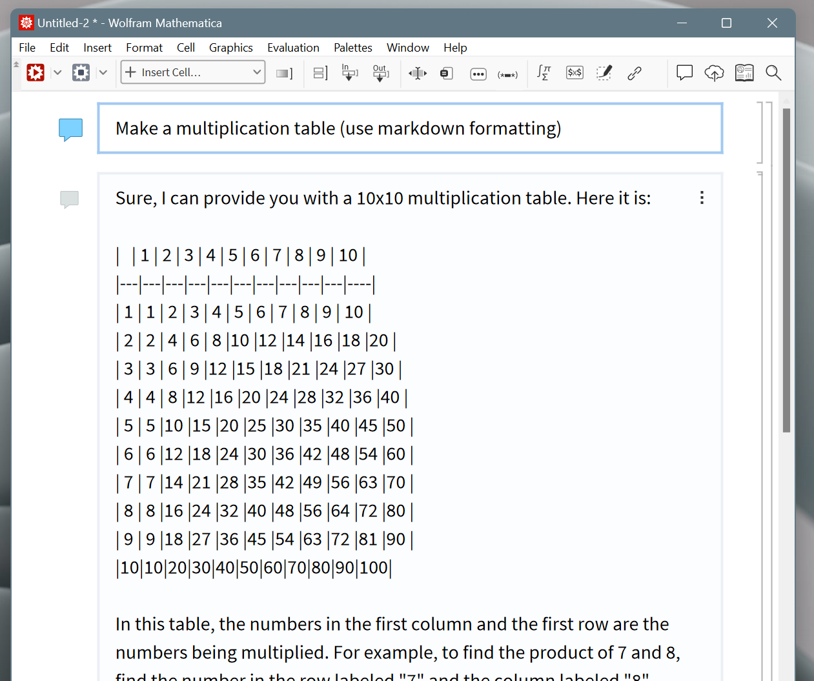Click the TeX input $x$ icon
This screenshot has height=681, width=814.
click(575, 72)
